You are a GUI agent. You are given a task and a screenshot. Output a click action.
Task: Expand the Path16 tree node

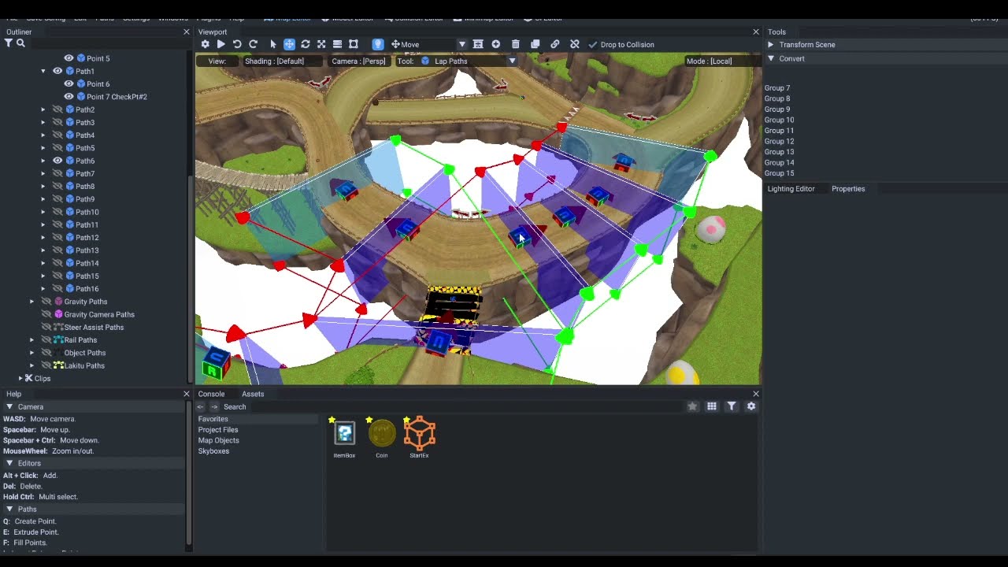click(43, 289)
